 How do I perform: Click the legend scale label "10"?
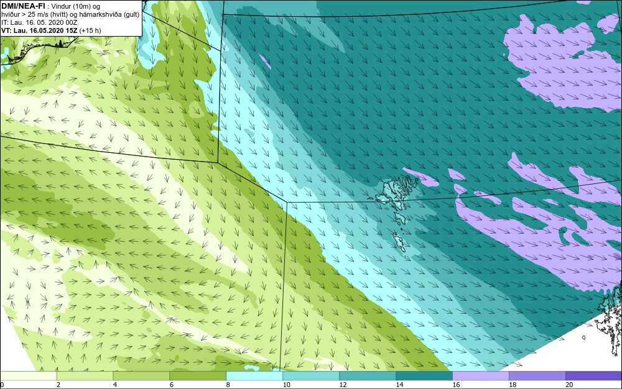pyautogui.click(x=286, y=385)
